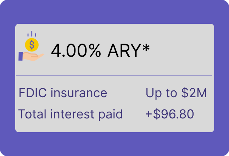229x156 pixels.
Task: Click the asterisk after ARY
Action: click(146, 48)
